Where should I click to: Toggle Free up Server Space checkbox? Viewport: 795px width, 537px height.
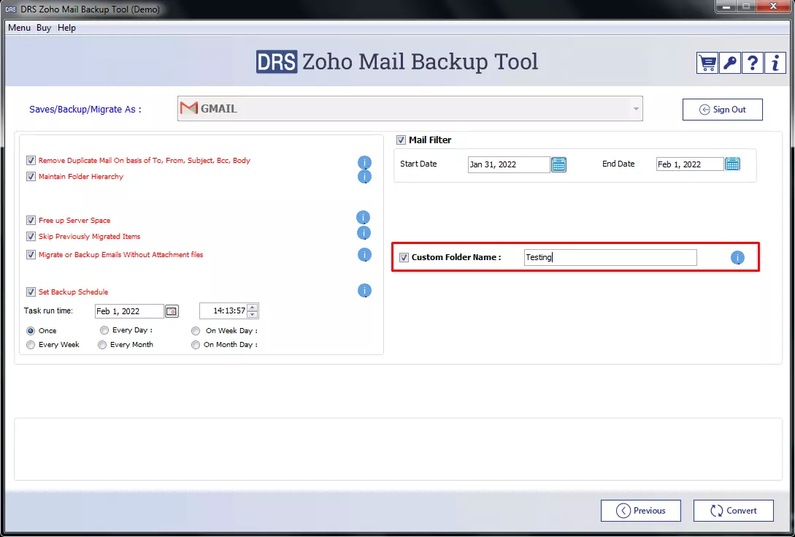[x=31, y=221]
